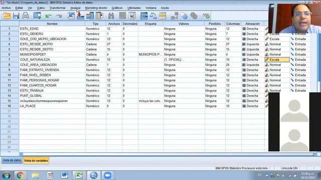Open data file with folder icon
The height and width of the screenshot is (180, 321).
[x=7, y=15]
